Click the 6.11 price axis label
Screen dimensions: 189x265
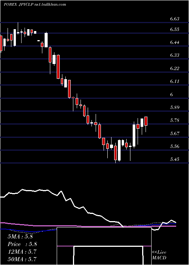click(x=175, y=81)
